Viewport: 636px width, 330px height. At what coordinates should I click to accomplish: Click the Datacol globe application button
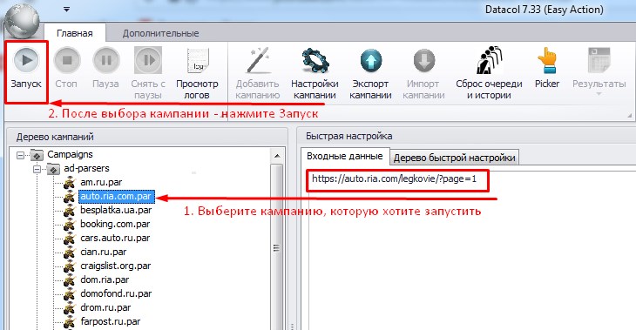coord(22,20)
